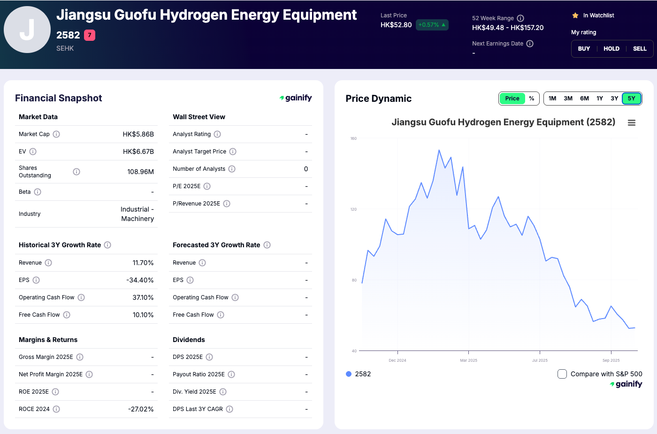
Task: Open the Historical 3Y Growth Rate tooltip
Action: 107,244
